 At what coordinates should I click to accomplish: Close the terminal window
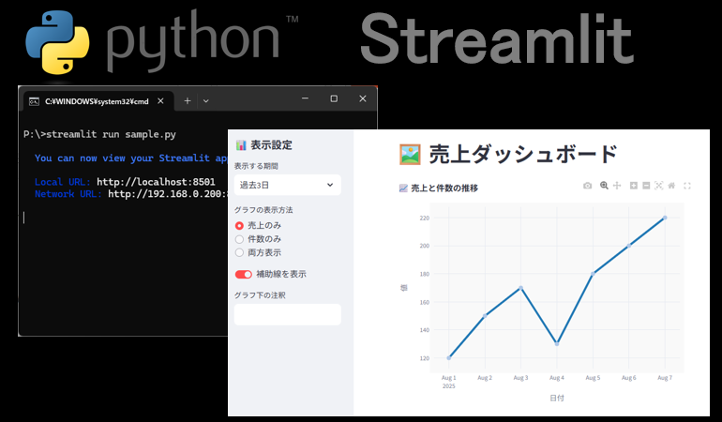pos(363,98)
